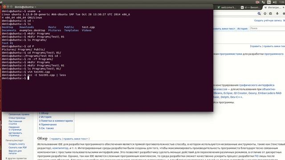Follow the компилятор link in Обзор

point(60,148)
